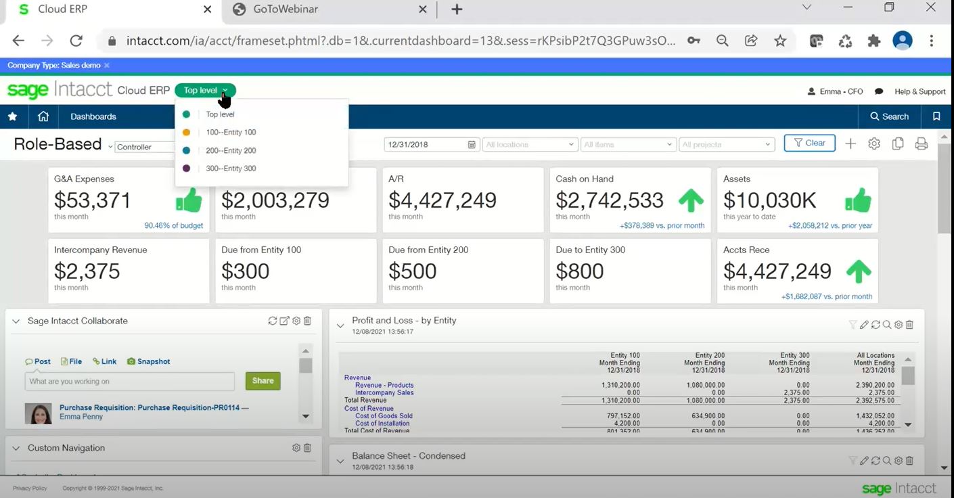Close the Company Type: Sales demo tag

[x=107, y=66]
